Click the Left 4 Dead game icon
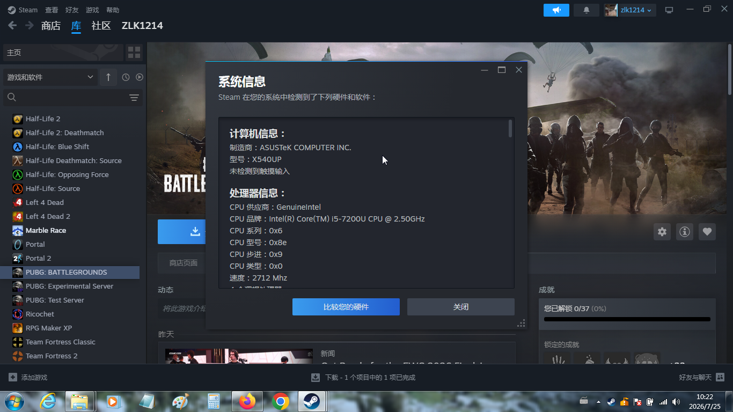The width and height of the screenshot is (733, 412). click(18, 202)
